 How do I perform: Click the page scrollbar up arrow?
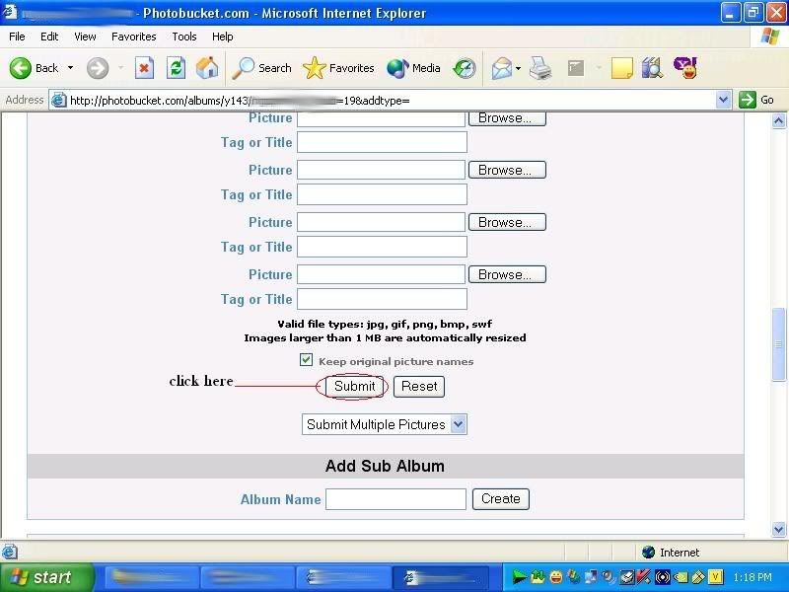coord(779,120)
